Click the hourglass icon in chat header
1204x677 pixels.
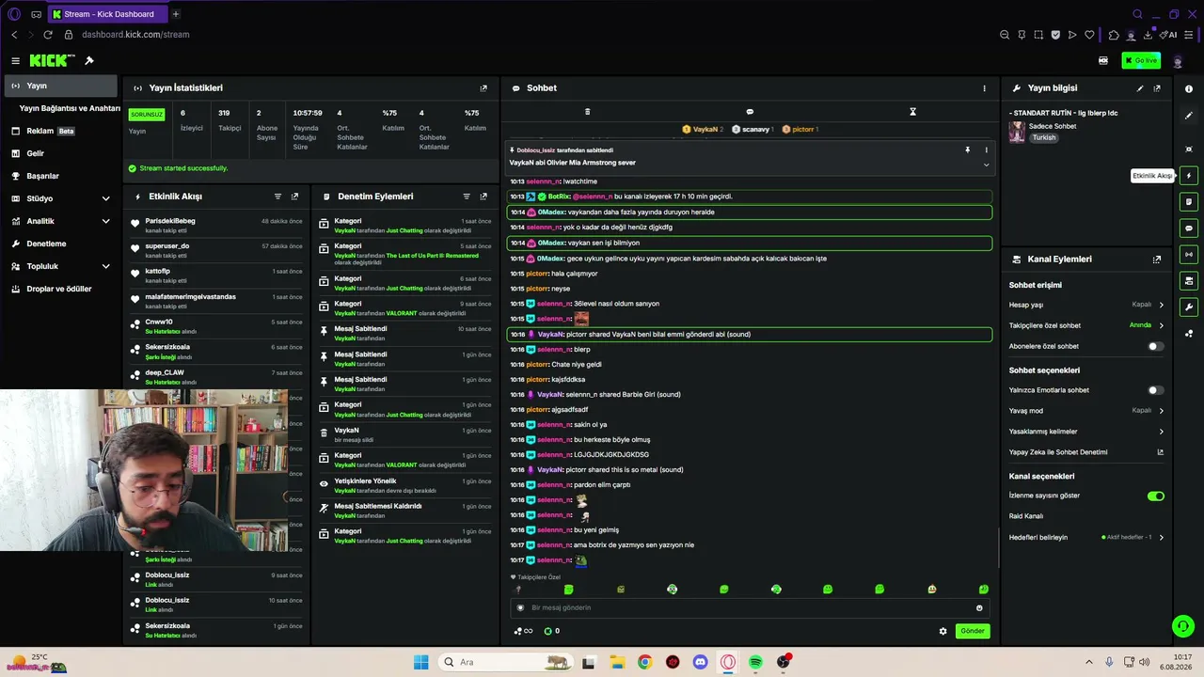(x=912, y=112)
